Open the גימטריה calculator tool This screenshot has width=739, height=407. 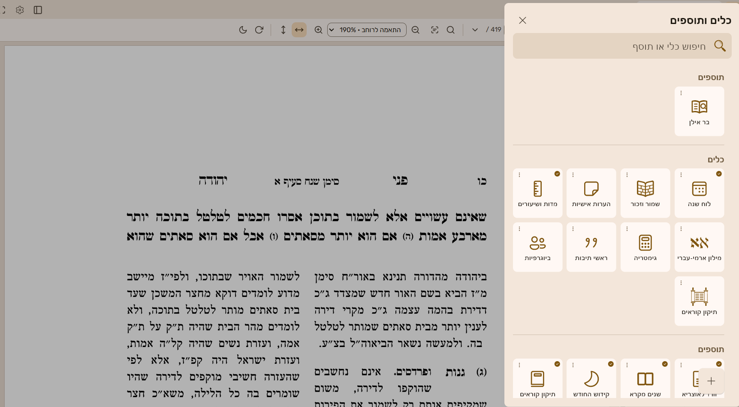[x=645, y=247]
